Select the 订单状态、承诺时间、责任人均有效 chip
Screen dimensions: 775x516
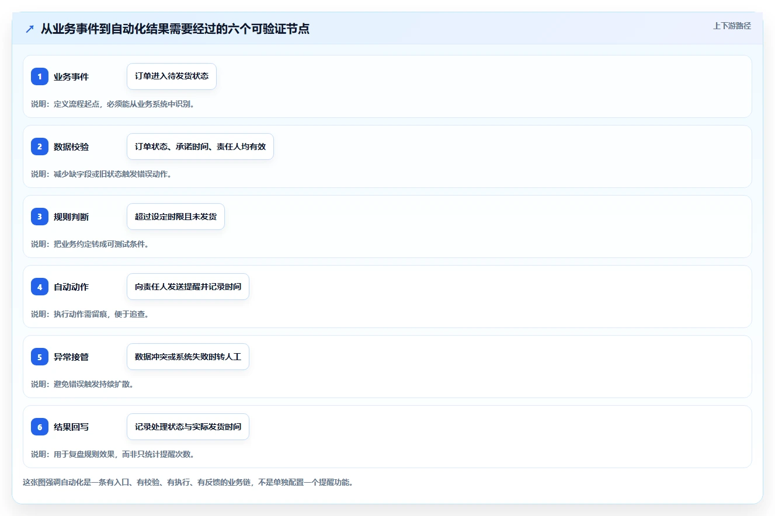coord(200,147)
